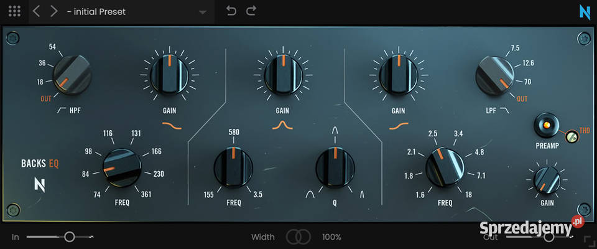Click the Q knob
Screen dimensions: 597x249
click(335, 168)
